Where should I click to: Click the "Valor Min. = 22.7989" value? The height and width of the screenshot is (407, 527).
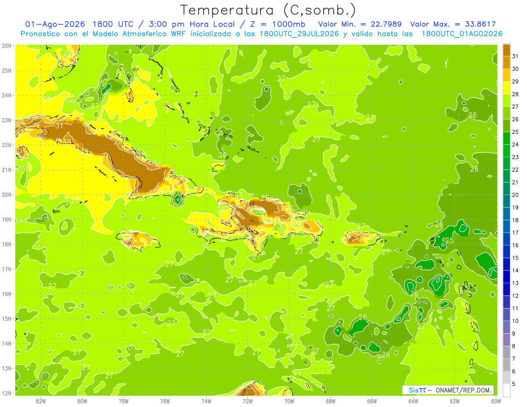point(360,24)
